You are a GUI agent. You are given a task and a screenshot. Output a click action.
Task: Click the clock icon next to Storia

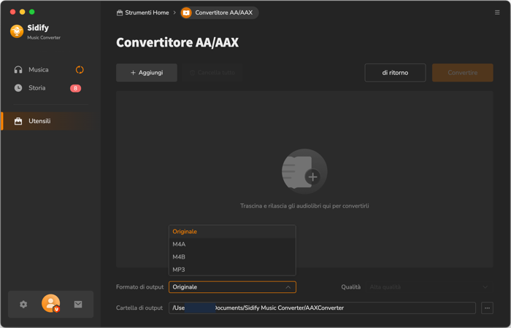(18, 88)
